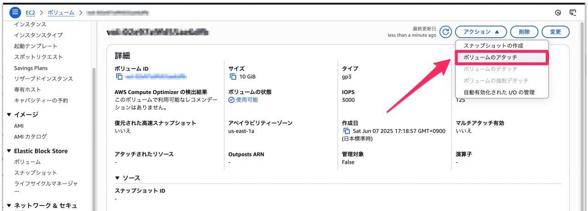588x211 pixels.
Task: Click the available status check icon
Action: click(232, 100)
